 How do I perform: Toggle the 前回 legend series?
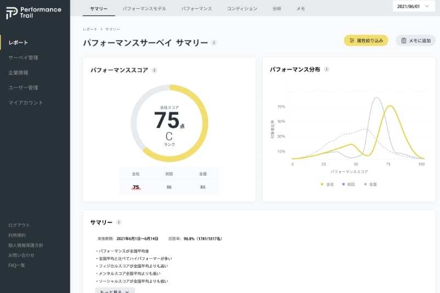[x=348, y=184]
